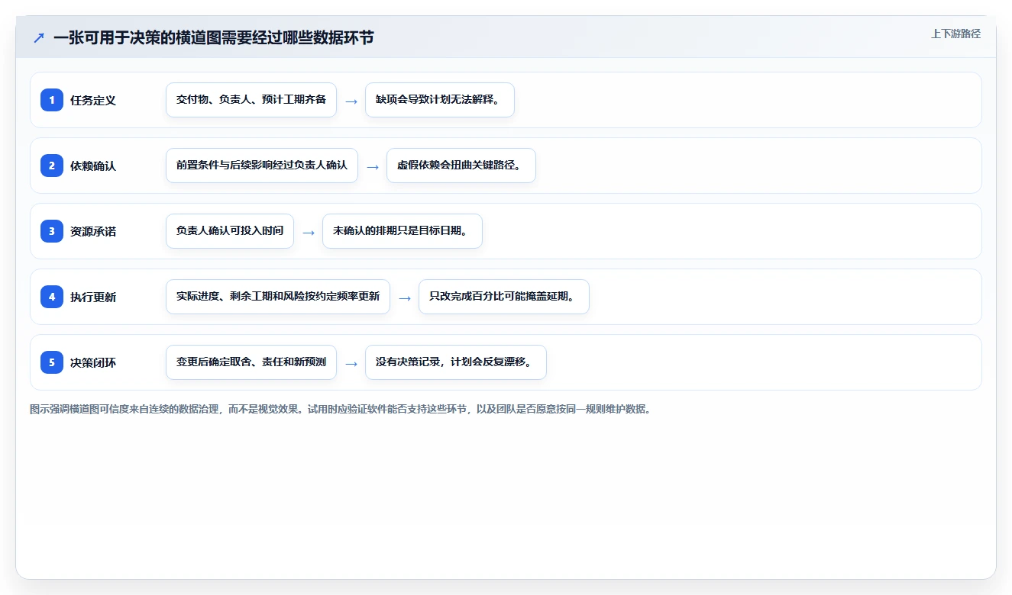Click the box 未确认的排期只是目标日期。

(403, 231)
